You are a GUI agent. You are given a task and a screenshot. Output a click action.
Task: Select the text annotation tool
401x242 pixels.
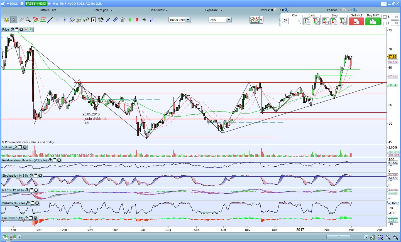coord(94,20)
